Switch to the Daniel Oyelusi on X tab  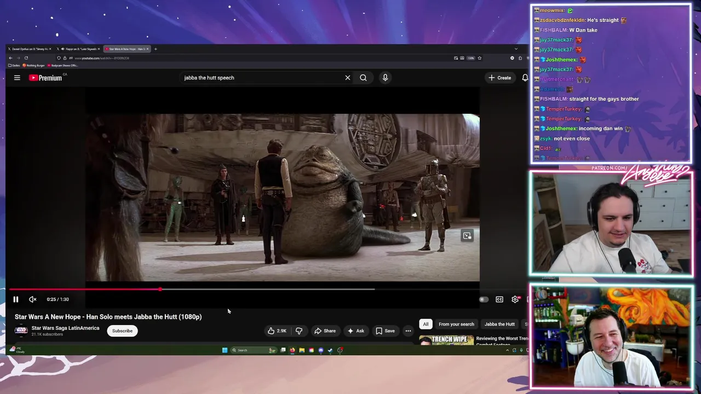pos(30,49)
